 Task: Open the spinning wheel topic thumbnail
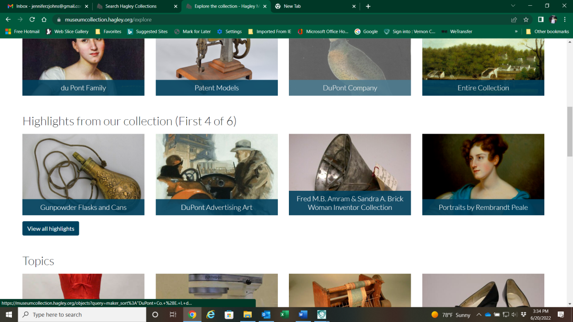point(350,290)
